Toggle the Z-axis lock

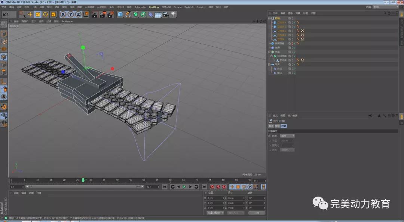point(78,14)
